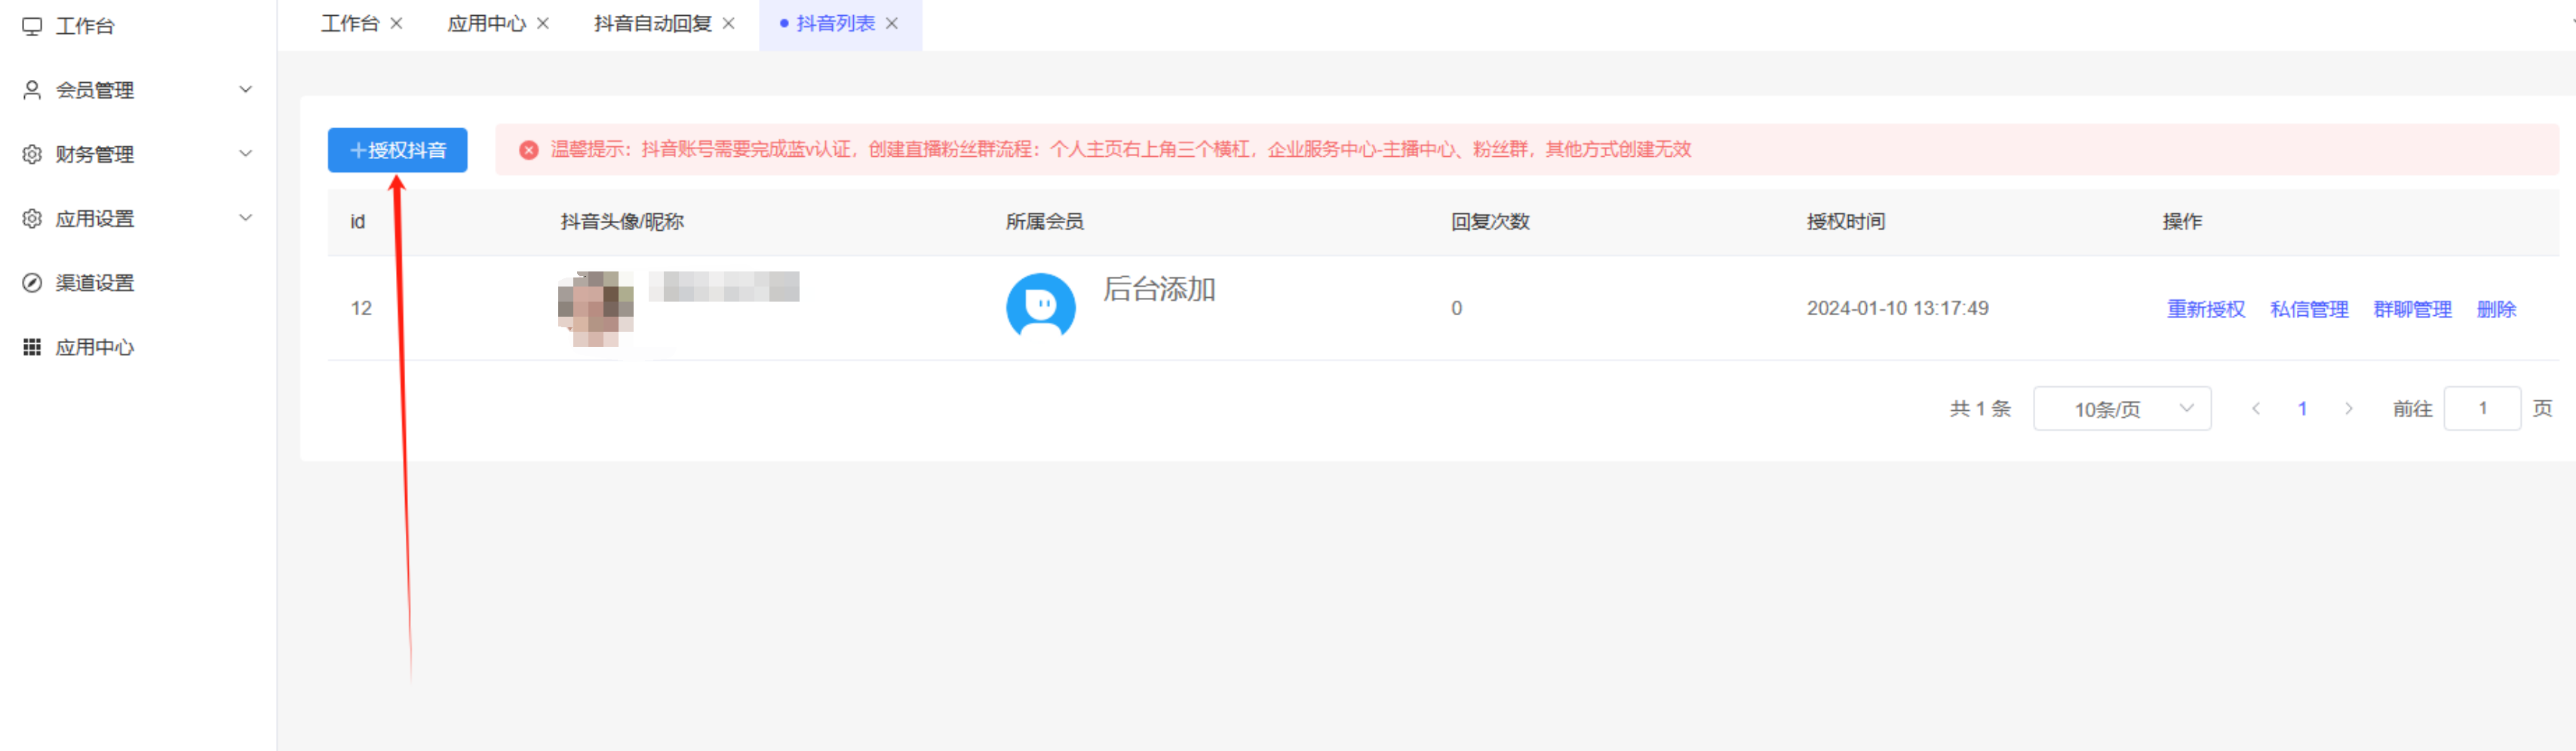Open the 10条/页 page size dropdown
The width and height of the screenshot is (2576, 751).
tap(2122, 408)
